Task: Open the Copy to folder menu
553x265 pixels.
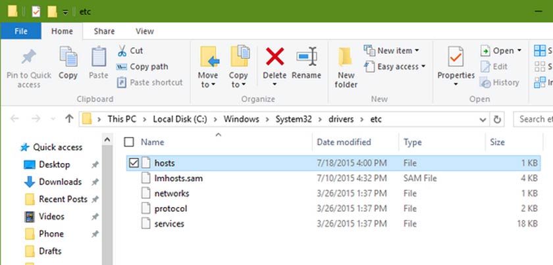Action: click(238, 67)
